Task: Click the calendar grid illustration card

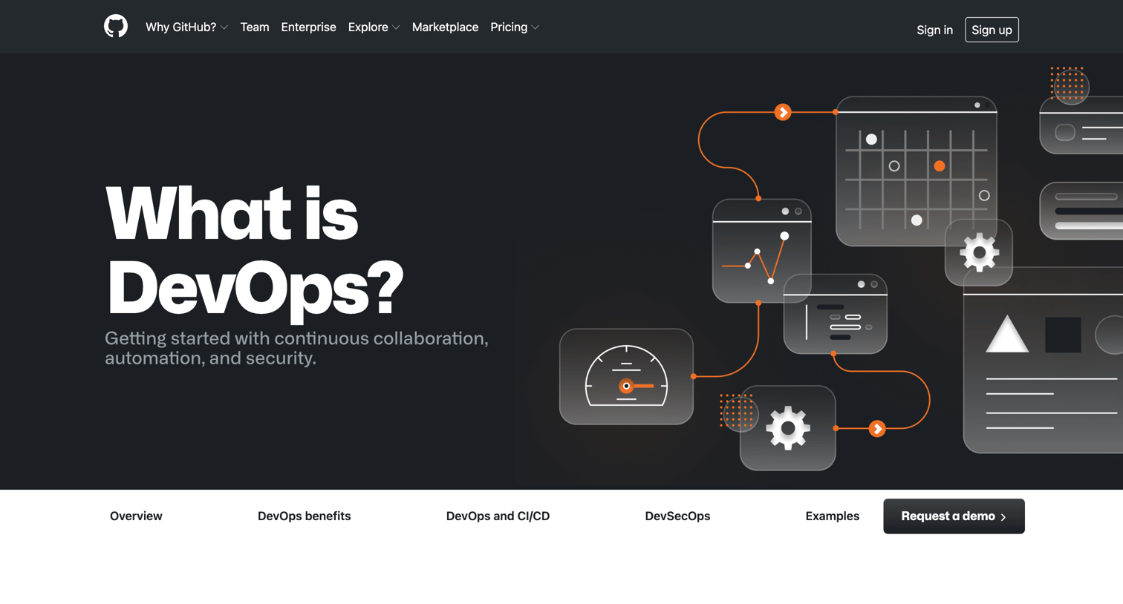Action: (916, 171)
